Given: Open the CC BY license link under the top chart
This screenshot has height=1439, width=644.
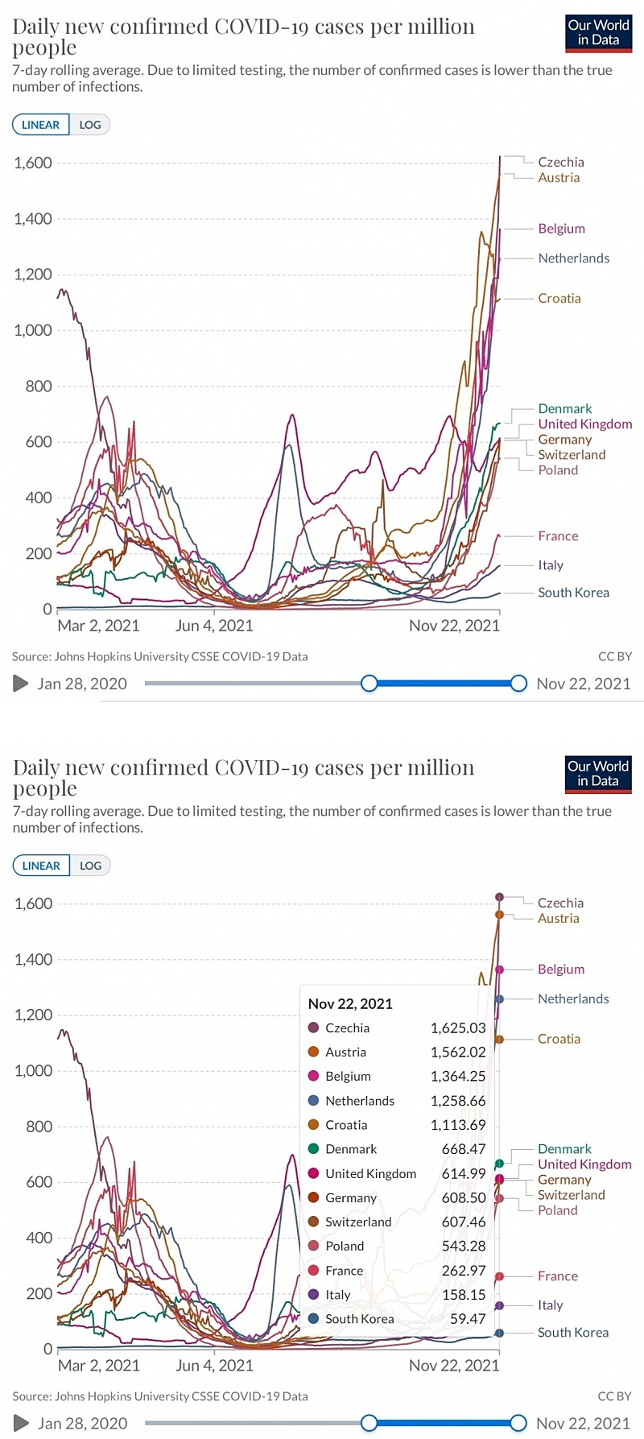Looking at the screenshot, I should click(x=615, y=656).
